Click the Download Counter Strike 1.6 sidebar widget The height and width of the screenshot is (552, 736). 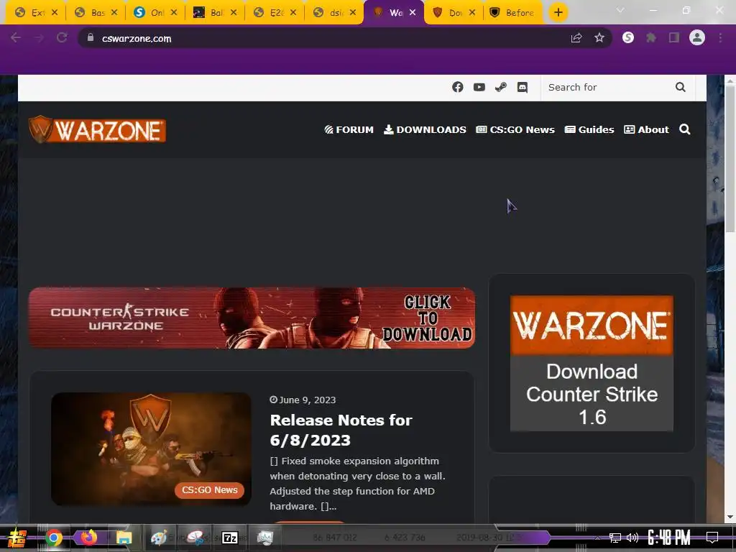point(592,363)
